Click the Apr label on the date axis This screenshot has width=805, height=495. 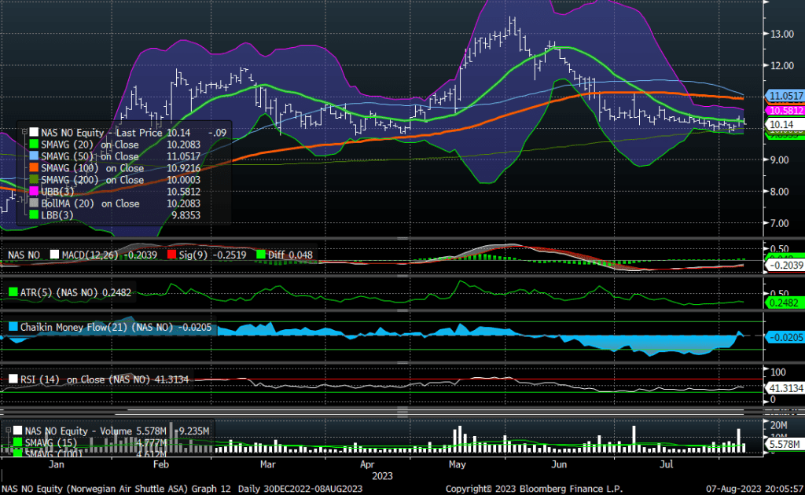tap(367, 464)
